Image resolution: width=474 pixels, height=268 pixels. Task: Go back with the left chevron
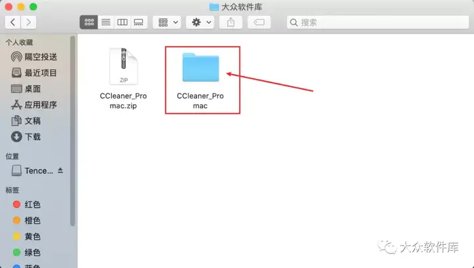(x=13, y=22)
